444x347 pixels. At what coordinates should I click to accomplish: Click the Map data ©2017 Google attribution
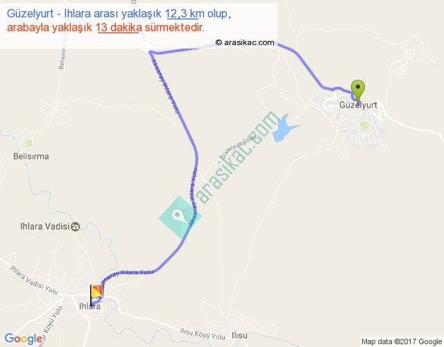click(x=402, y=341)
